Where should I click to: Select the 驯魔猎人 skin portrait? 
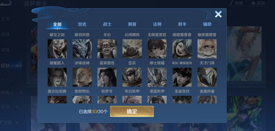point(57,77)
